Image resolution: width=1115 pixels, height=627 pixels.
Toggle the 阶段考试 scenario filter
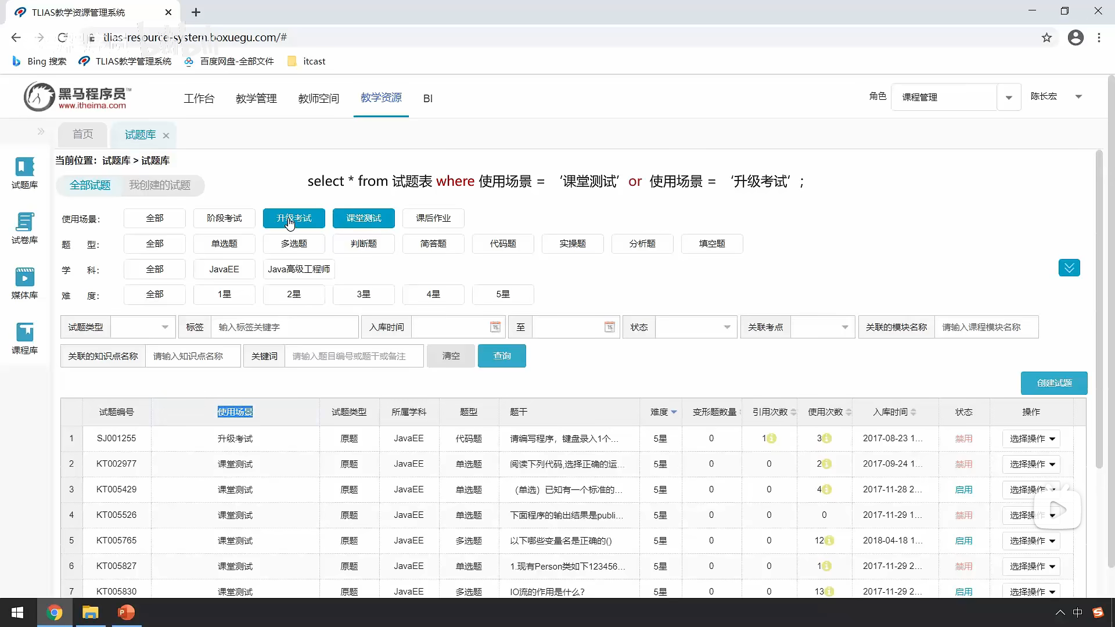(x=224, y=218)
